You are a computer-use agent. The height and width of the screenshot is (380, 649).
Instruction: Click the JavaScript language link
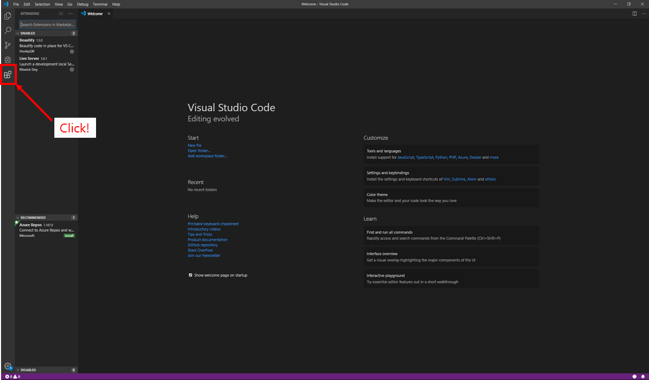406,157
